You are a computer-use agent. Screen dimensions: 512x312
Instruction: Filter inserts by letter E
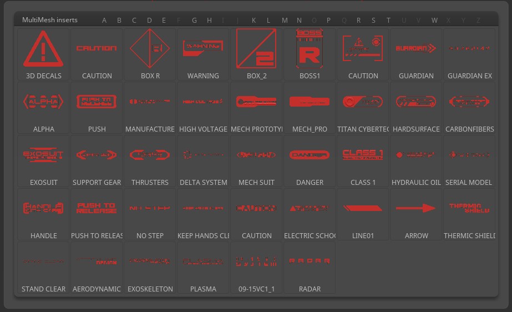[164, 20]
